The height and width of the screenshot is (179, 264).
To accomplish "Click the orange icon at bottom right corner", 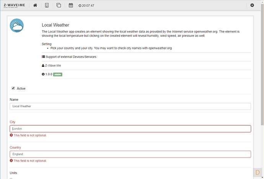I will [257, 172].
